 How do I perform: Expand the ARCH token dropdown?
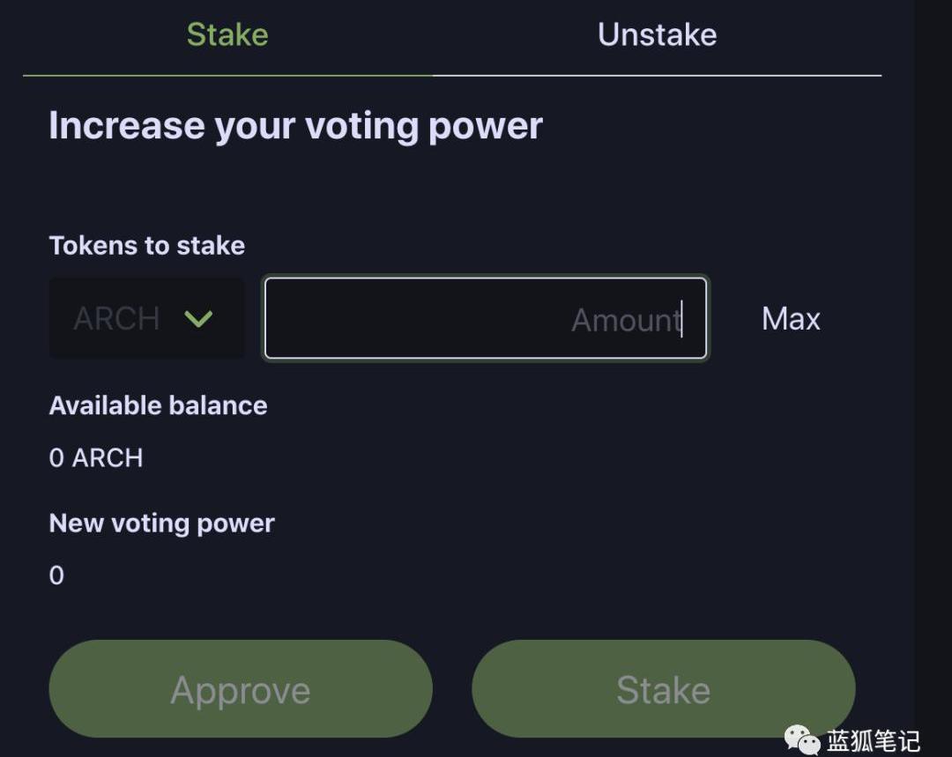pos(146,318)
